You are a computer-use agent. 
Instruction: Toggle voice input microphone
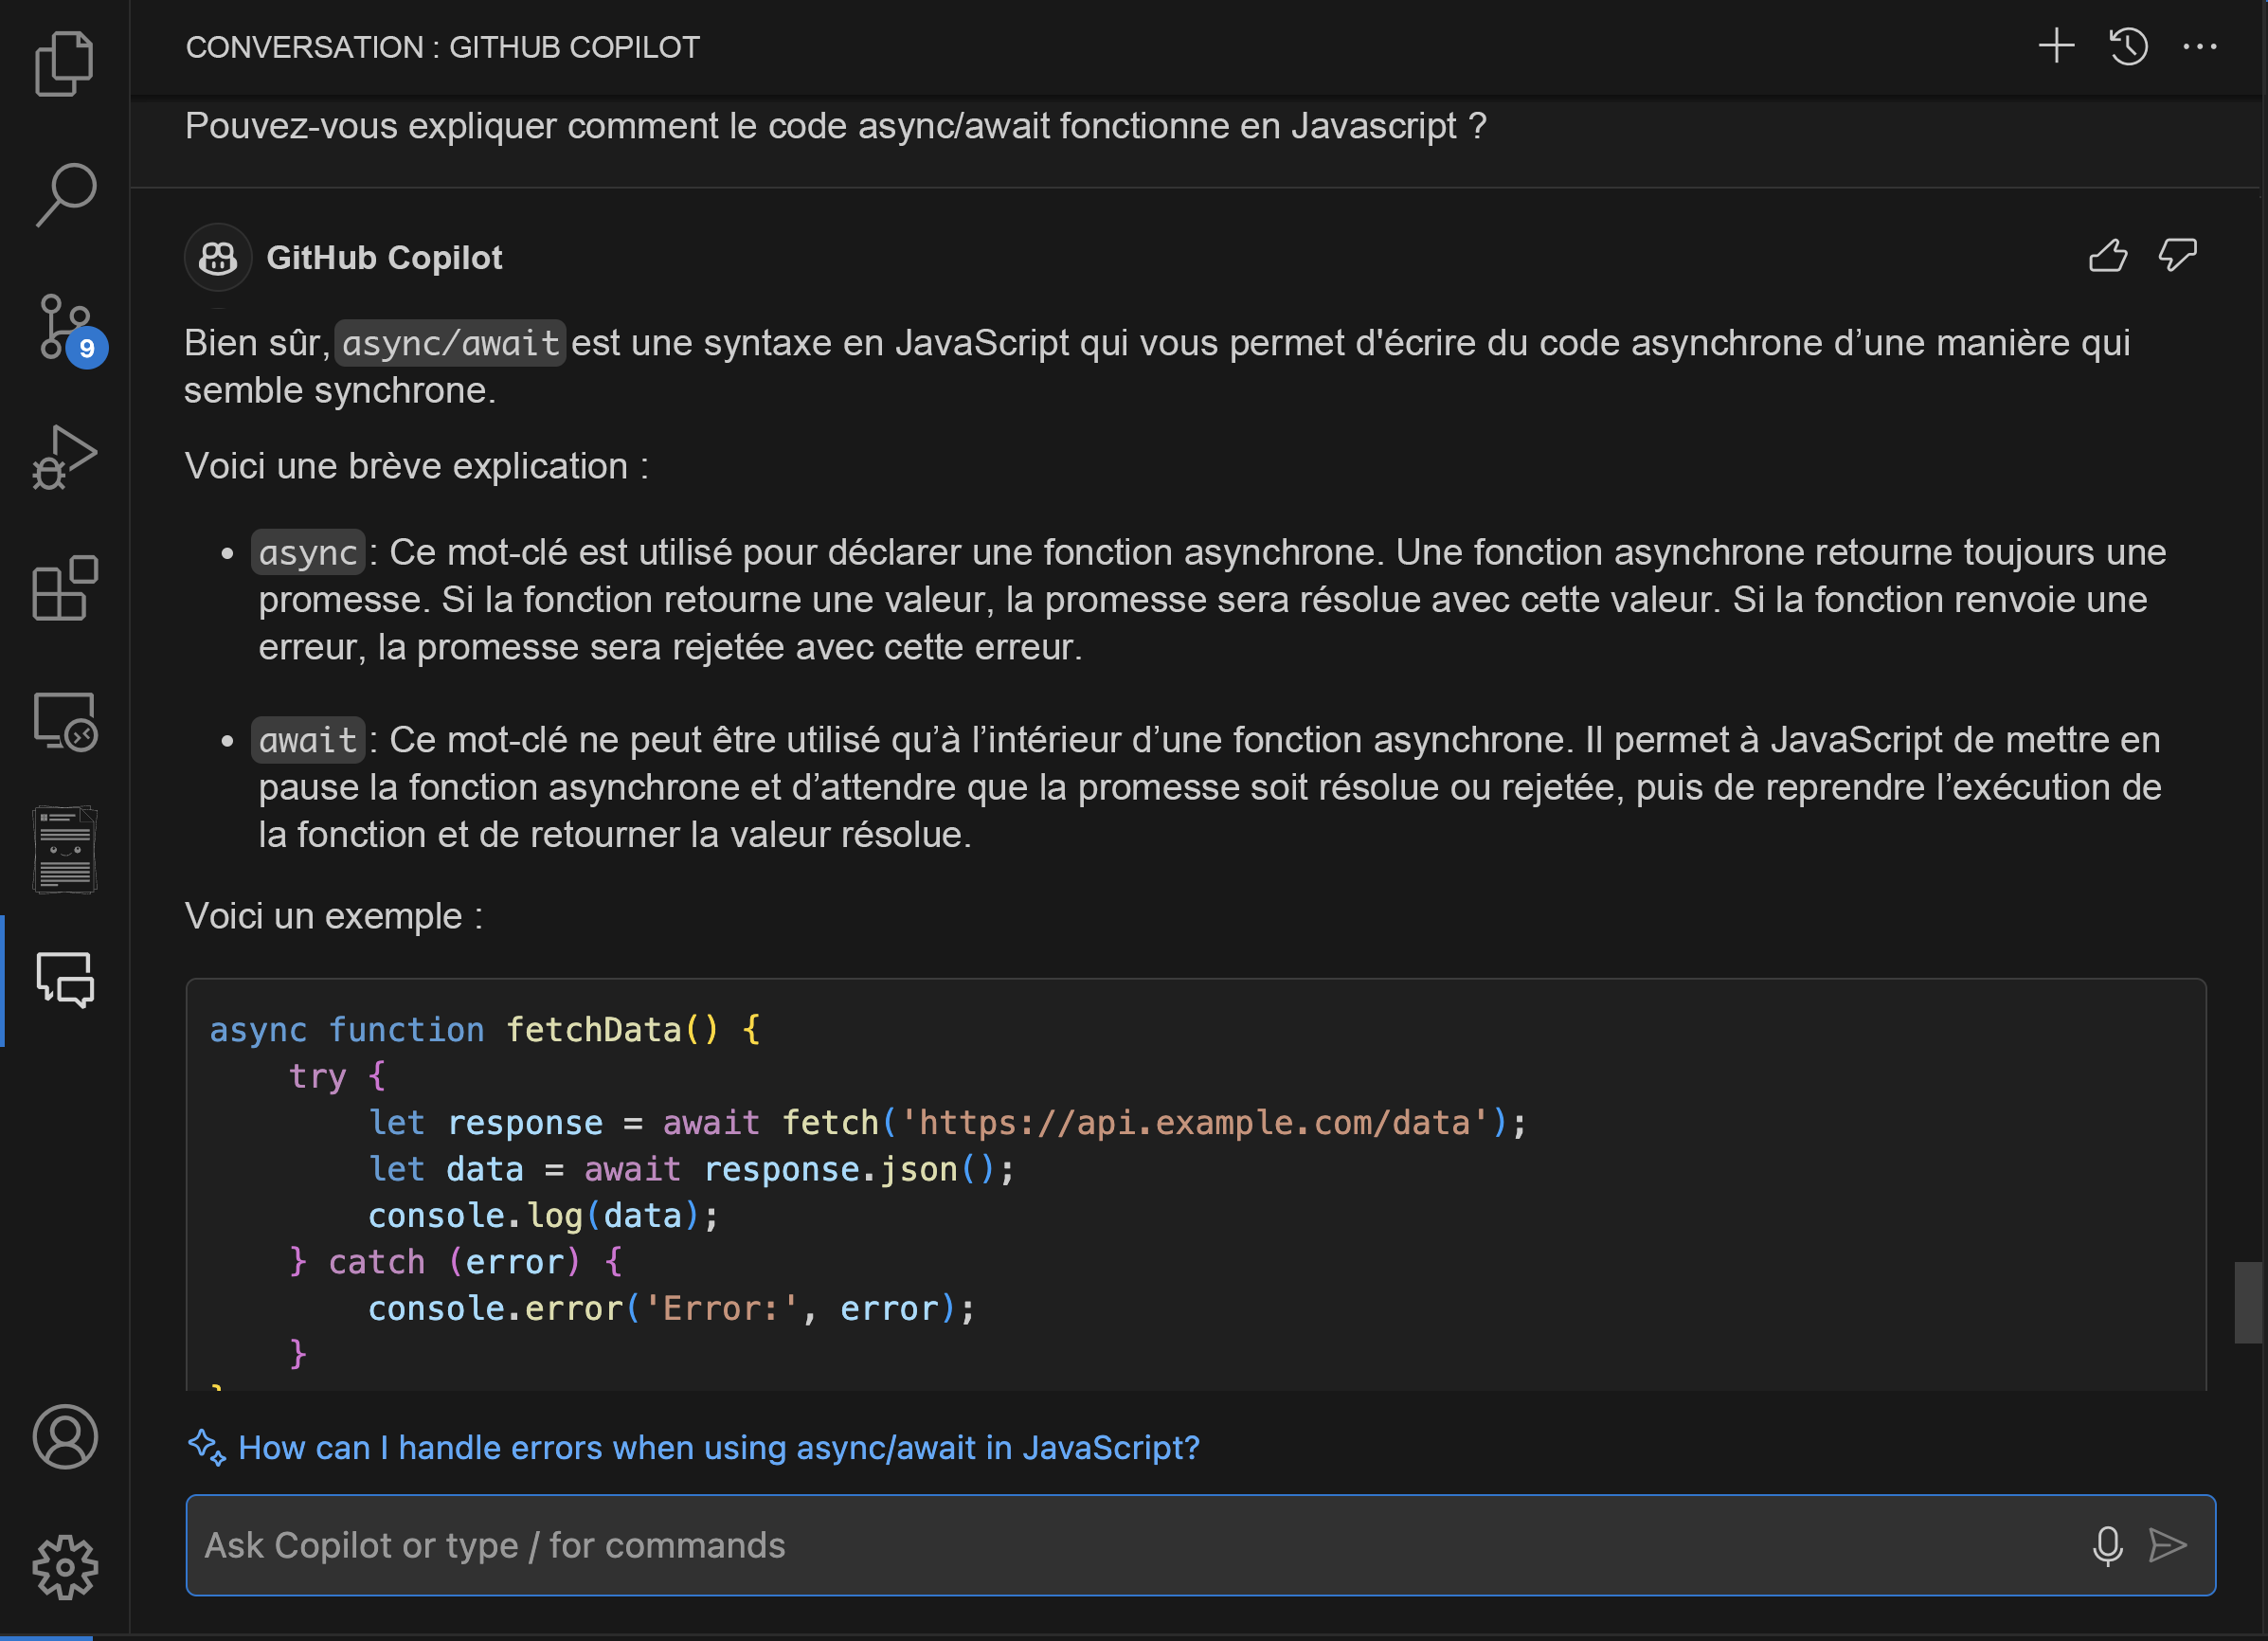click(x=2107, y=1545)
